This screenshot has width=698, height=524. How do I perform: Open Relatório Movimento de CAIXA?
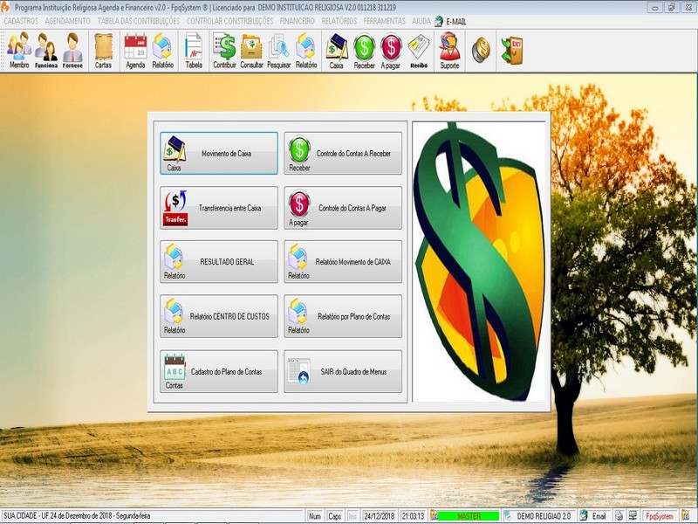(x=343, y=261)
